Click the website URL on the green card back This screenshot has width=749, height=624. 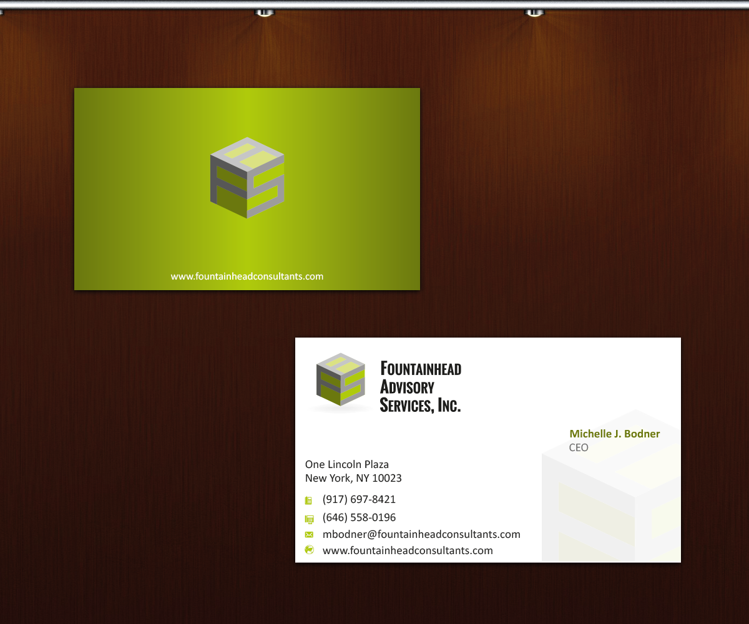247,276
